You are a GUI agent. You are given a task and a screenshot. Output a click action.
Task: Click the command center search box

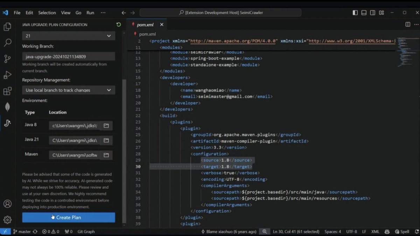220,13
